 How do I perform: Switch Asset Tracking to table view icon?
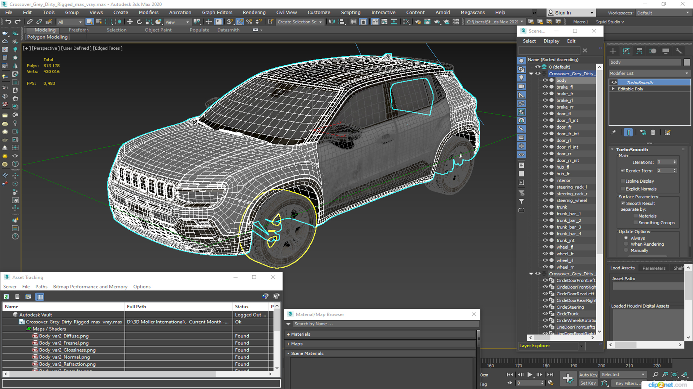40,297
